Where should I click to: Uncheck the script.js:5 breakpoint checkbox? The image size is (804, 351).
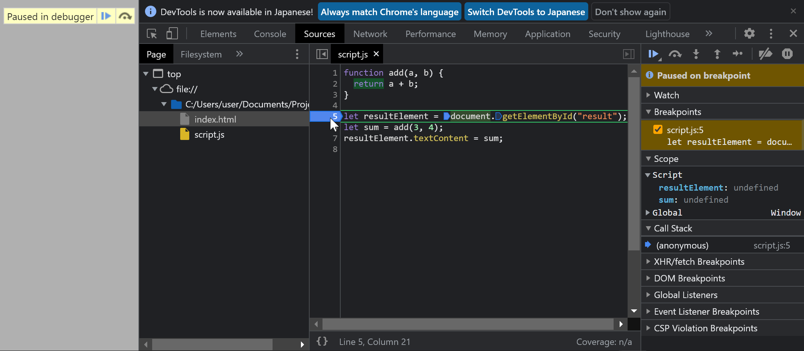(x=658, y=130)
